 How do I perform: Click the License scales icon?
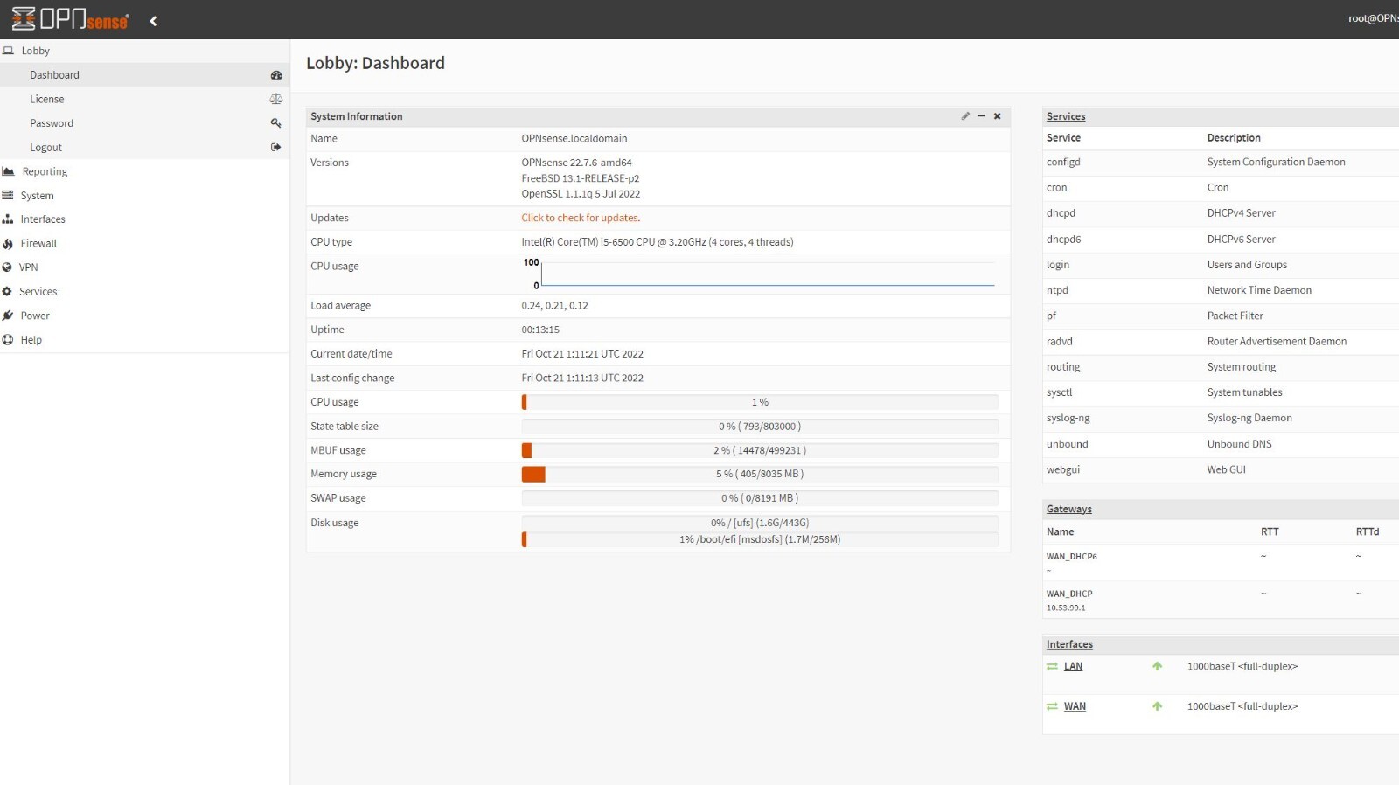pyautogui.click(x=276, y=99)
